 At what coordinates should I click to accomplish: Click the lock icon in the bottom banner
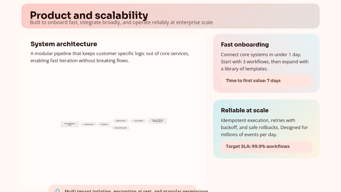(58, 191)
